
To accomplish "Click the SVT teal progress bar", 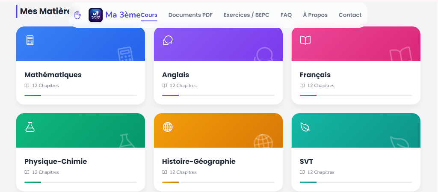I will click(308, 182).
